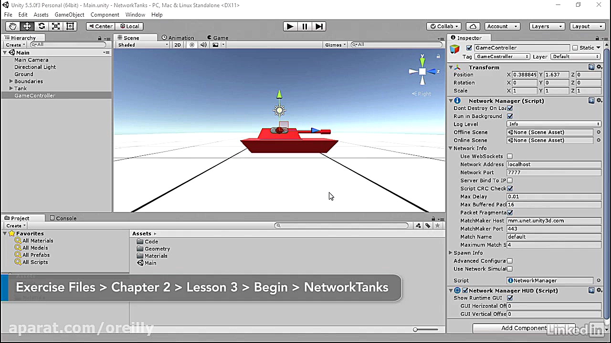Toggle scene audio speaker icon
The image size is (611, 343).
pyautogui.click(x=203, y=45)
